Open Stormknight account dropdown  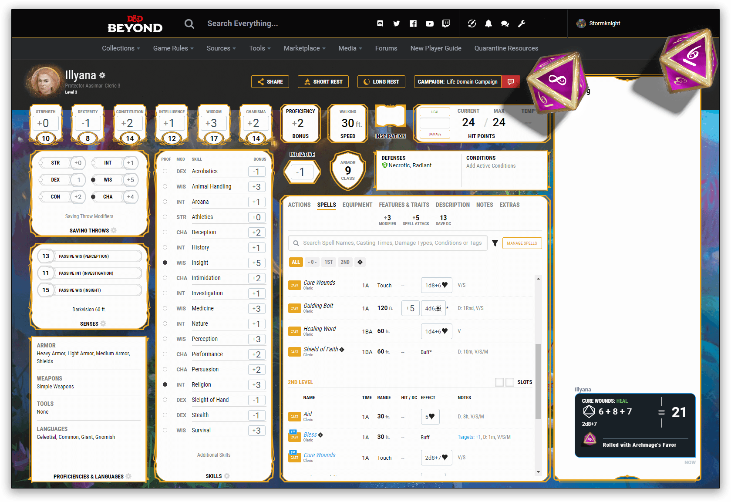599,24
